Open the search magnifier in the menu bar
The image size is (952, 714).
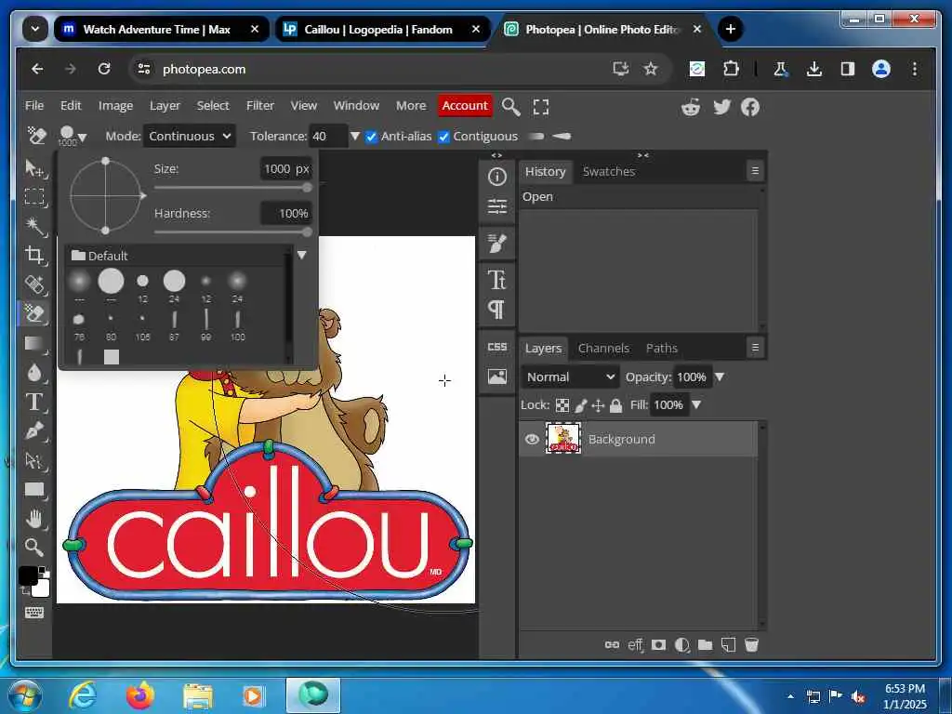pos(510,106)
